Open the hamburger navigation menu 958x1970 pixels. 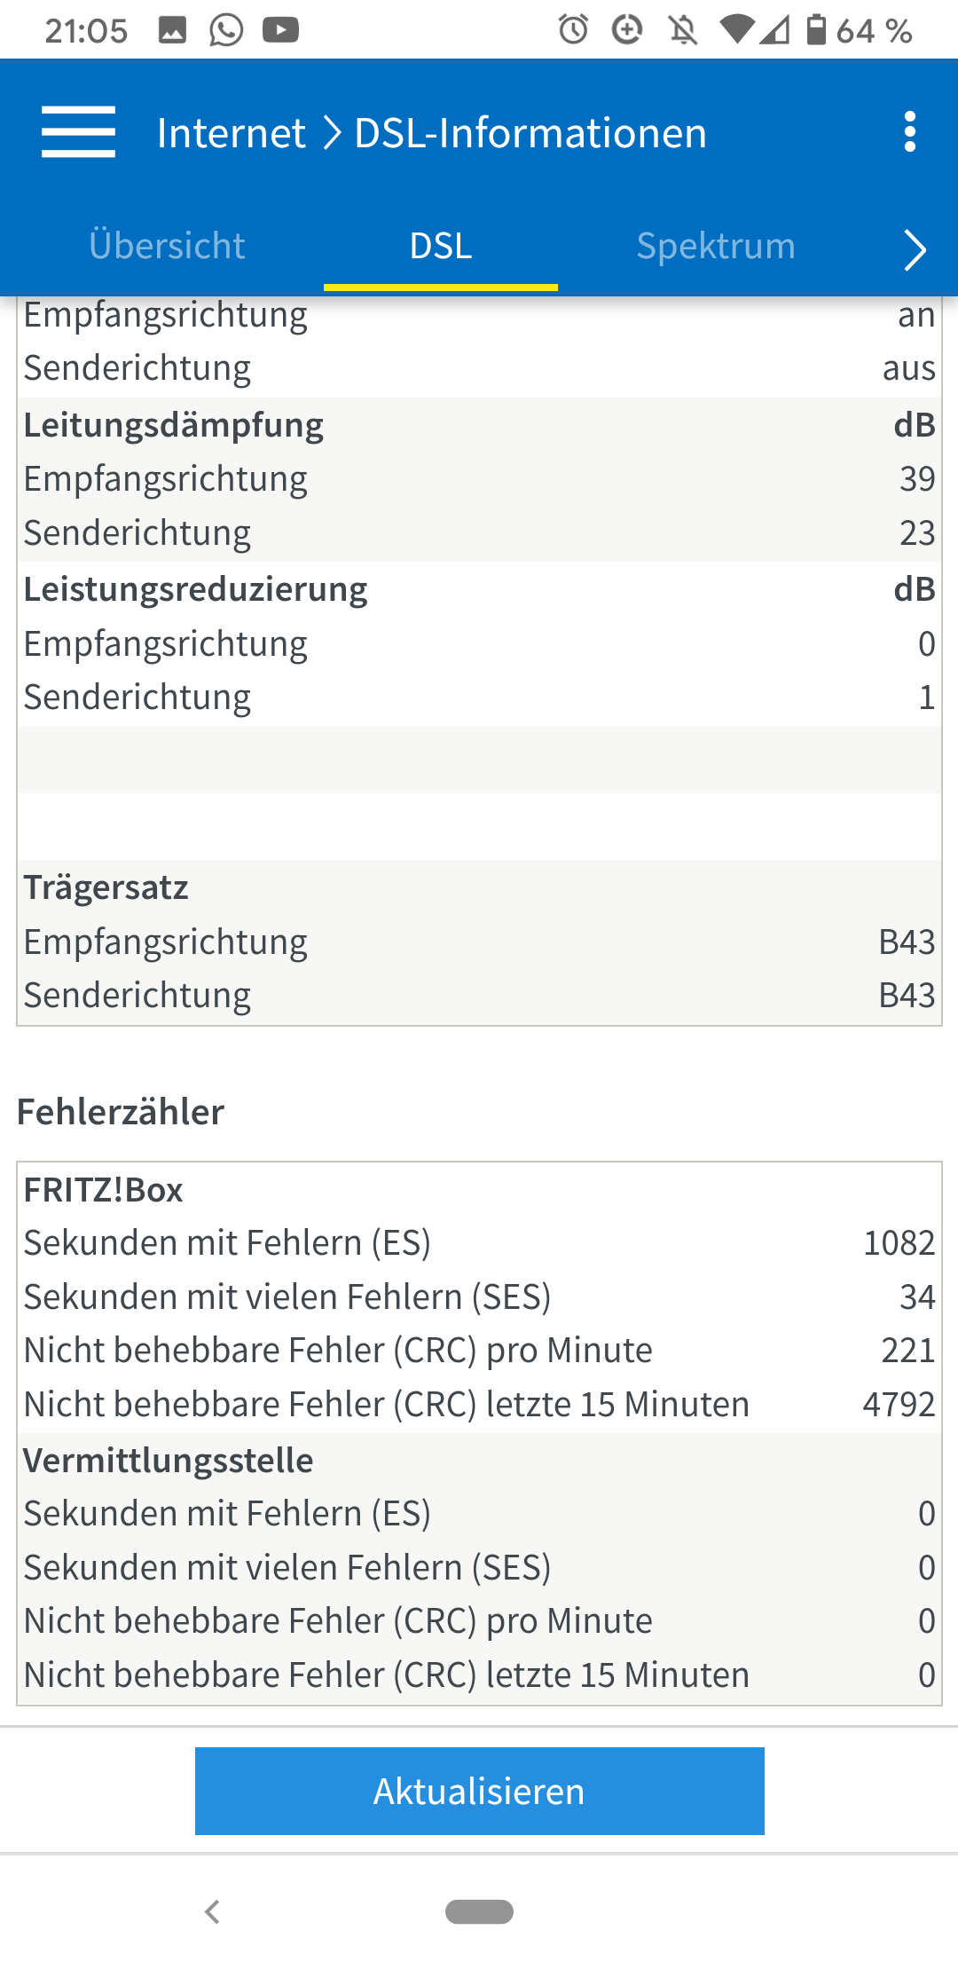78,131
